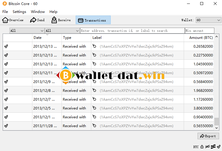Click the scroll down arrow of transaction list
Image resolution: width=222 pixels, height=151 pixels.
point(216,128)
